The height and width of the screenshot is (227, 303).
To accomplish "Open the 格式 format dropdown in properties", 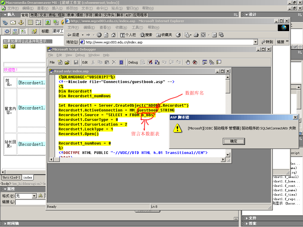I will coord(34,196).
